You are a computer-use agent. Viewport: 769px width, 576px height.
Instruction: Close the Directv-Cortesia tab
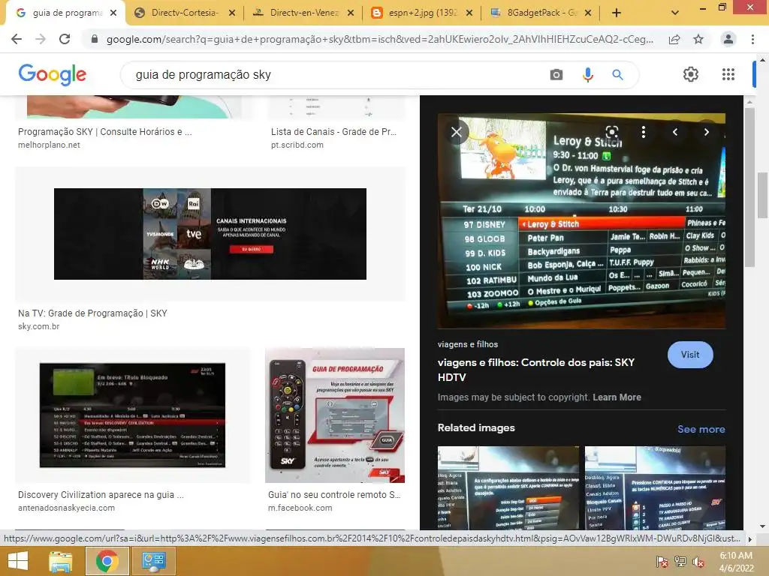232,13
